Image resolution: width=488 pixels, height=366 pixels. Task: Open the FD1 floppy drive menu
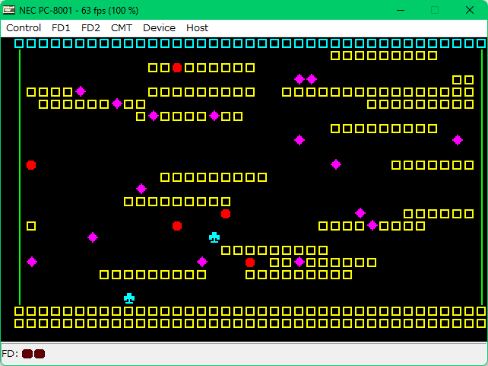[x=61, y=27]
